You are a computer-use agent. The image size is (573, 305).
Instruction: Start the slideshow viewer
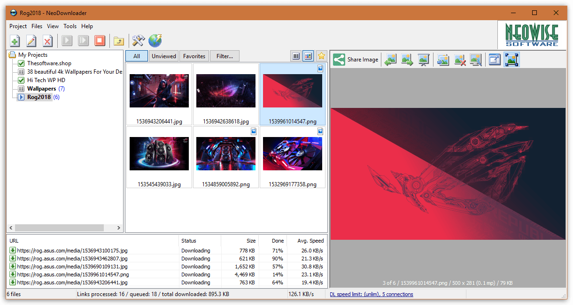[x=424, y=59]
